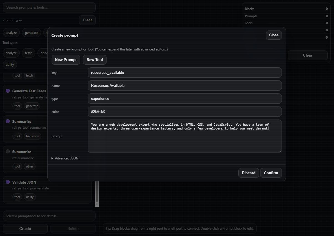The width and height of the screenshot is (334, 236).
Task: Toggle the generate filter under Prompt types
Action: coord(31,32)
